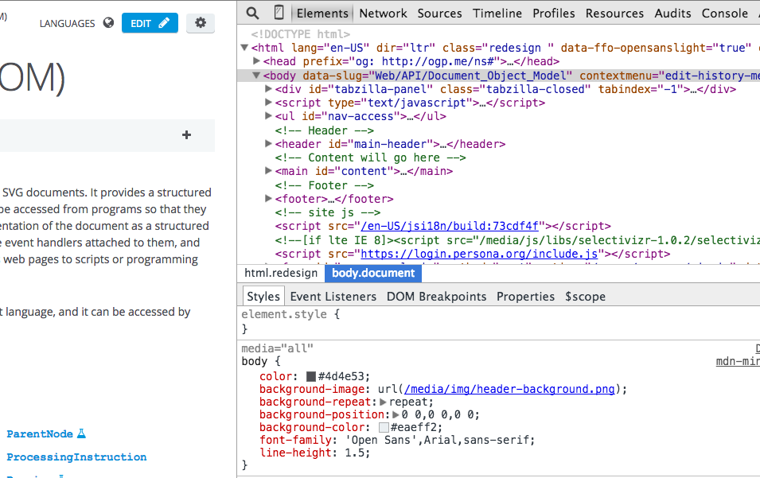Click the element.style rule block
The image size is (760, 478).
(x=498, y=321)
